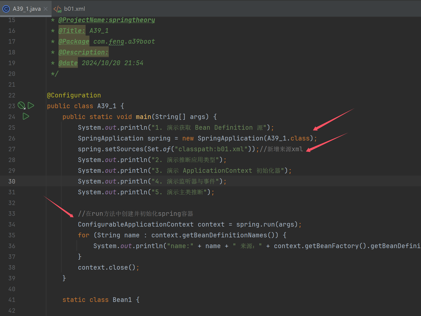This screenshot has height=316, width=421.
Task: Click the spring.run(args) call
Action: pos(267,224)
